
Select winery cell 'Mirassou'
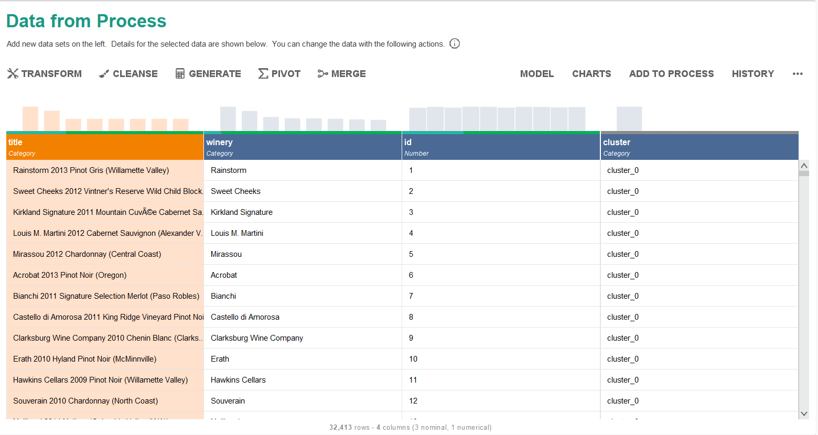[x=303, y=254]
